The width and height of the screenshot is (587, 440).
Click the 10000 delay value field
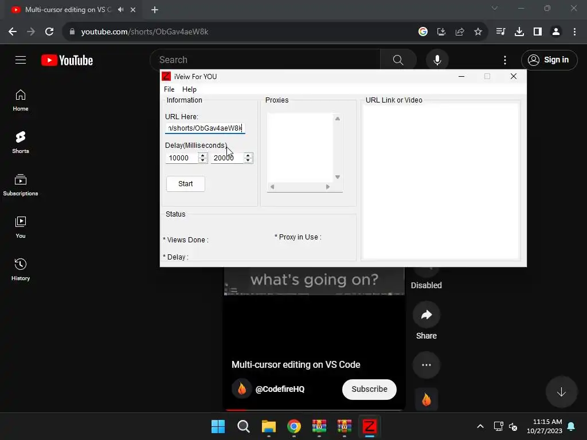click(x=182, y=158)
